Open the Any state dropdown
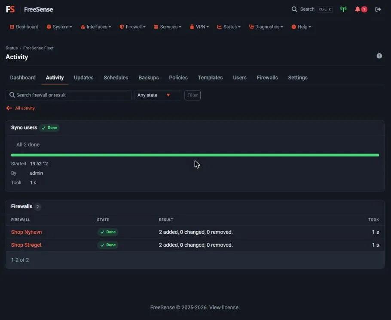The height and width of the screenshot is (320, 391). pos(158,95)
